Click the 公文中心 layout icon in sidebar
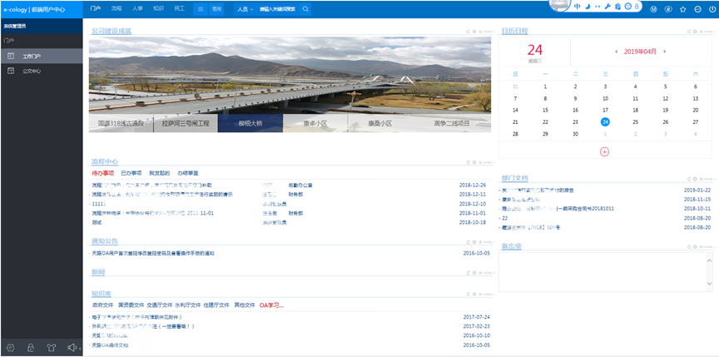719x357 pixels. click(x=11, y=71)
